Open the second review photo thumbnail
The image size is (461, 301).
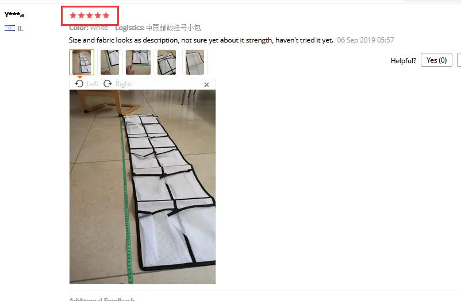coord(110,62)
